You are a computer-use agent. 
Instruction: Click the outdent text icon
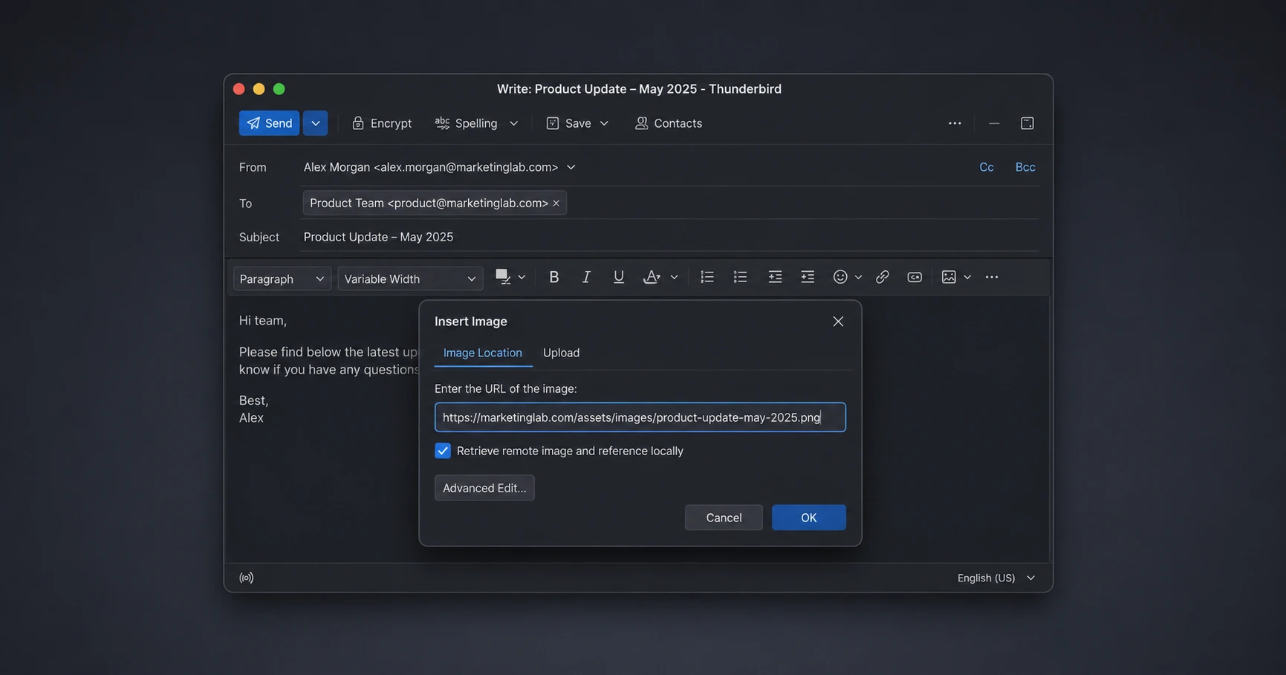coord(775,277)
